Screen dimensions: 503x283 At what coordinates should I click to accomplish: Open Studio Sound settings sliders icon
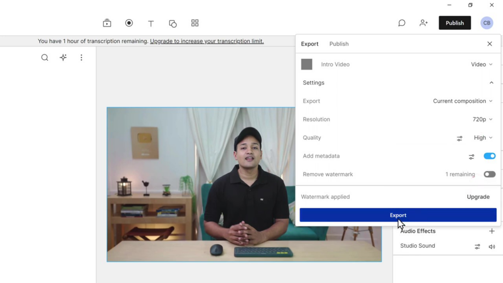tap(477, 247)
